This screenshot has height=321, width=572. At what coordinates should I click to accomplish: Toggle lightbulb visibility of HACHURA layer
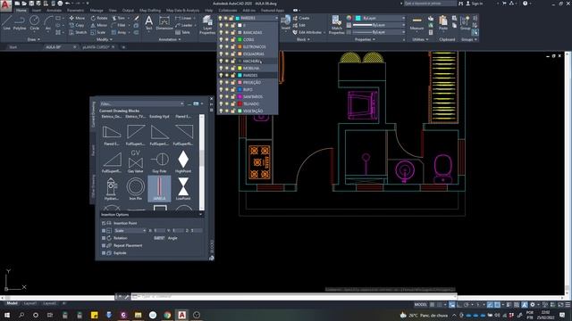click(221, 62)
